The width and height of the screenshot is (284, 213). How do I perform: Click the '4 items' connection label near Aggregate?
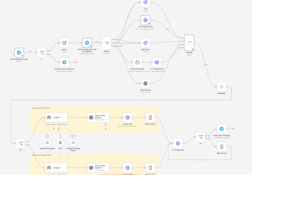[x=205, y=65]
